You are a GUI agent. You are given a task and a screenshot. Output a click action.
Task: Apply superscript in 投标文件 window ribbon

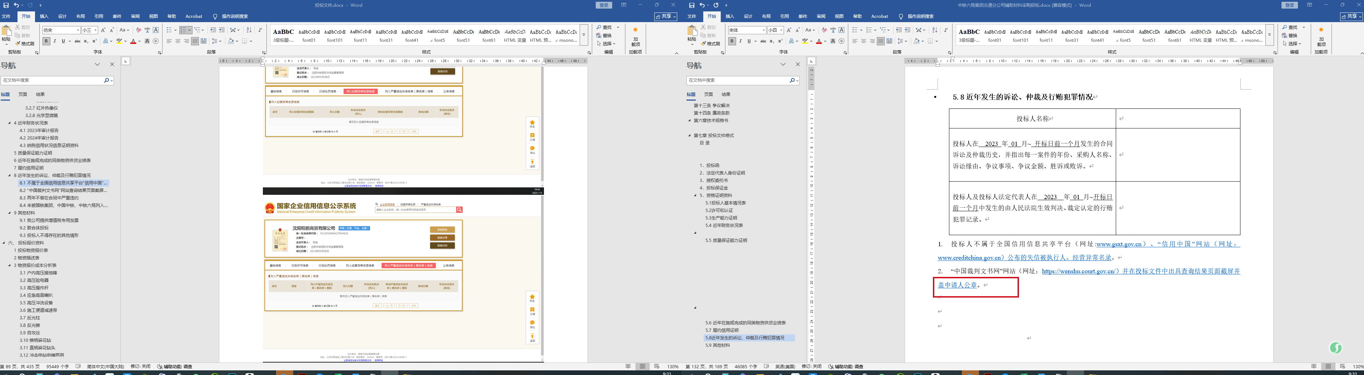[94, 41]
